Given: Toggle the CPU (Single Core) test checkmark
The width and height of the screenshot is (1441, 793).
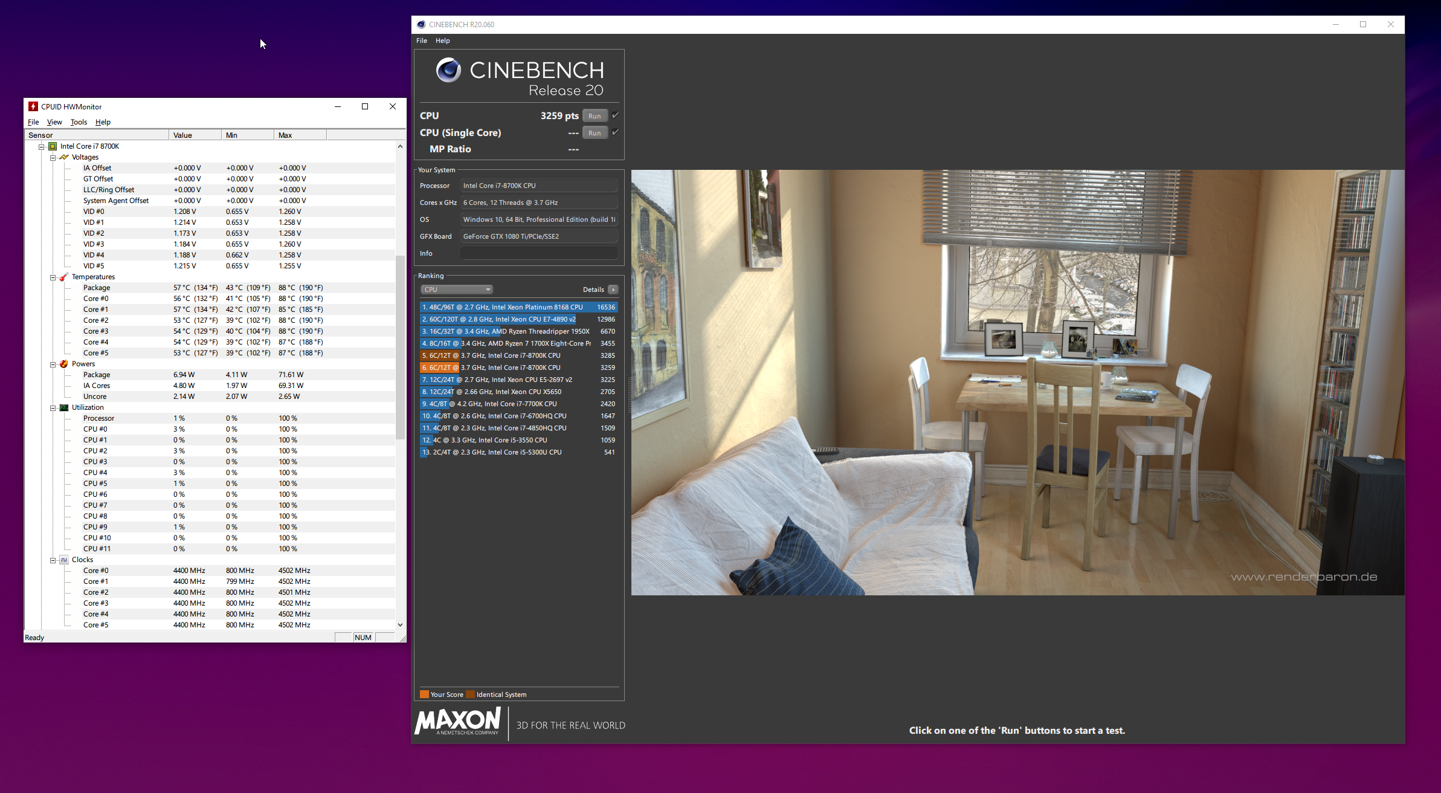Looking at the screenshot, I should (x=615, y=132).
